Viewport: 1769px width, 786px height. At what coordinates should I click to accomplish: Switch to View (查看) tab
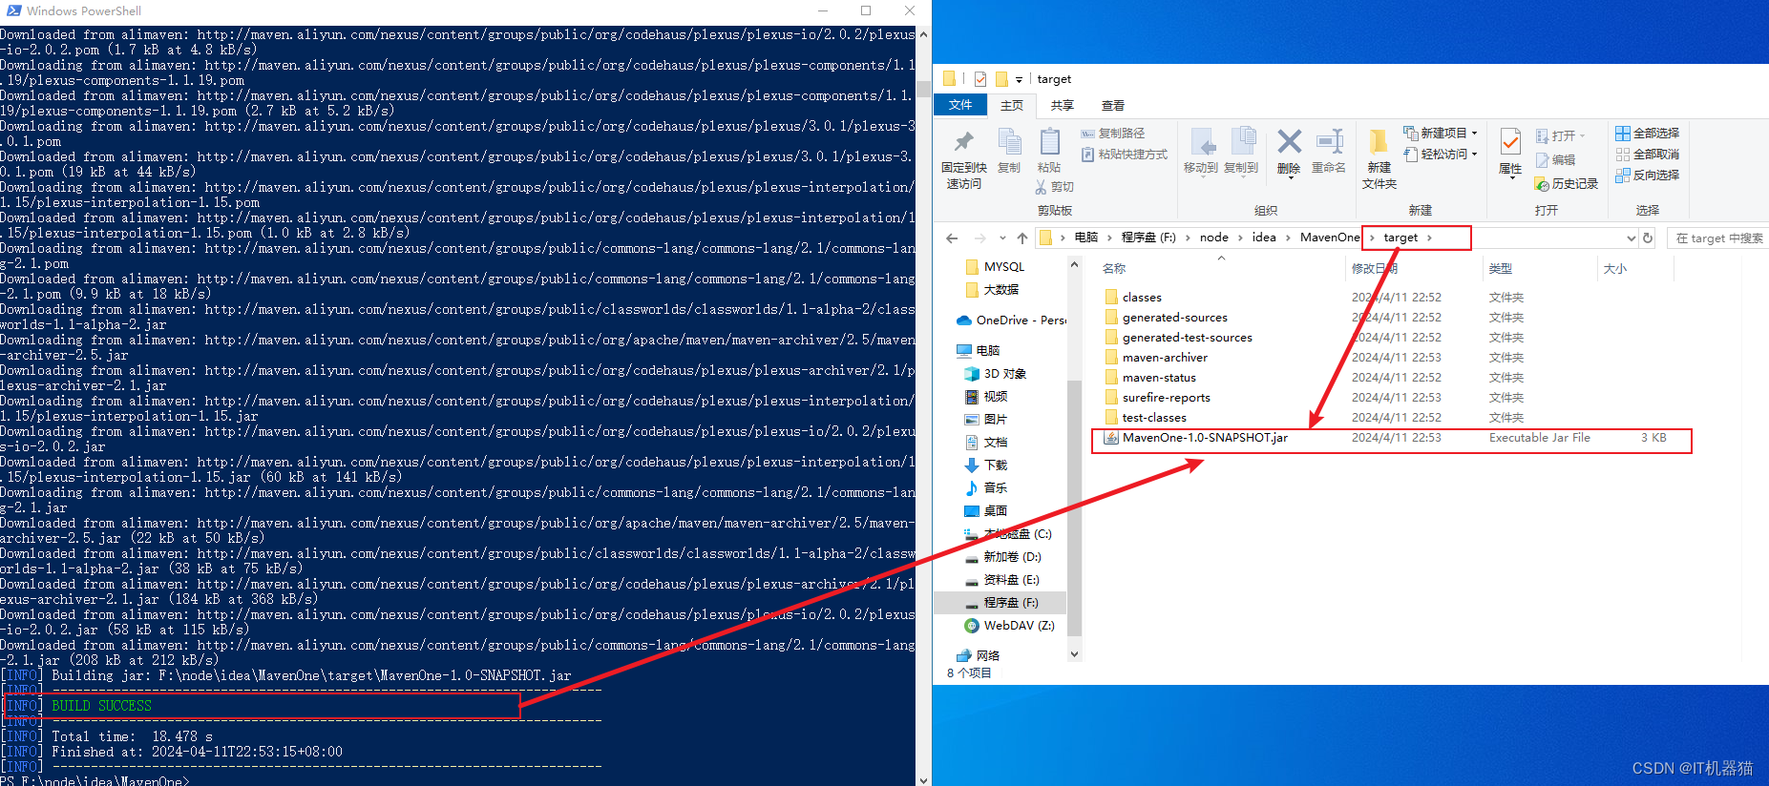(1112, 105)
